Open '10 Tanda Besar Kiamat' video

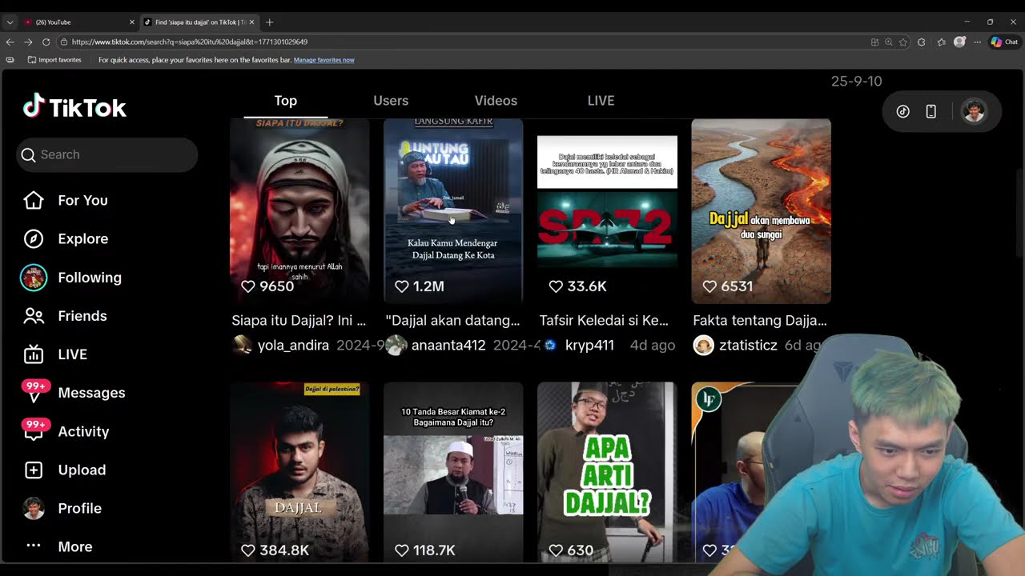[453, 472]
